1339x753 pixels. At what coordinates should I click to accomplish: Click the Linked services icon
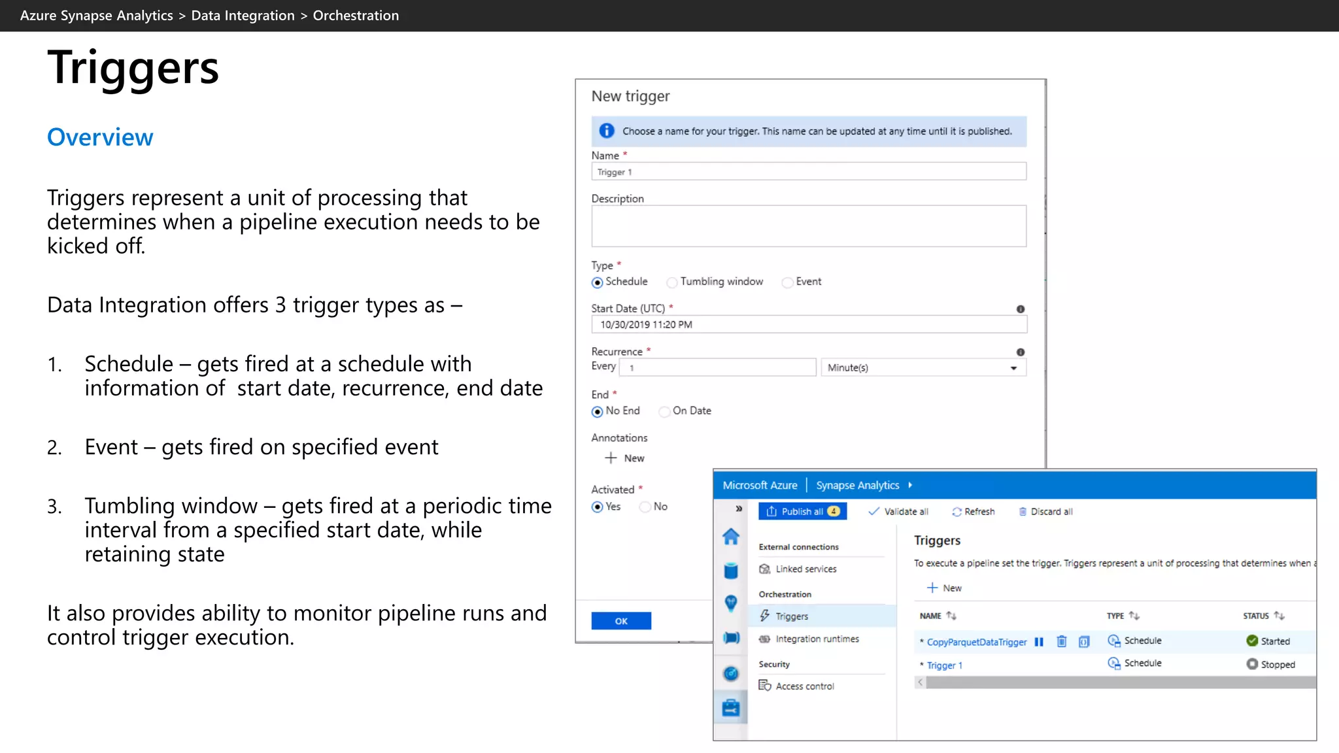[x=764, y=569]
